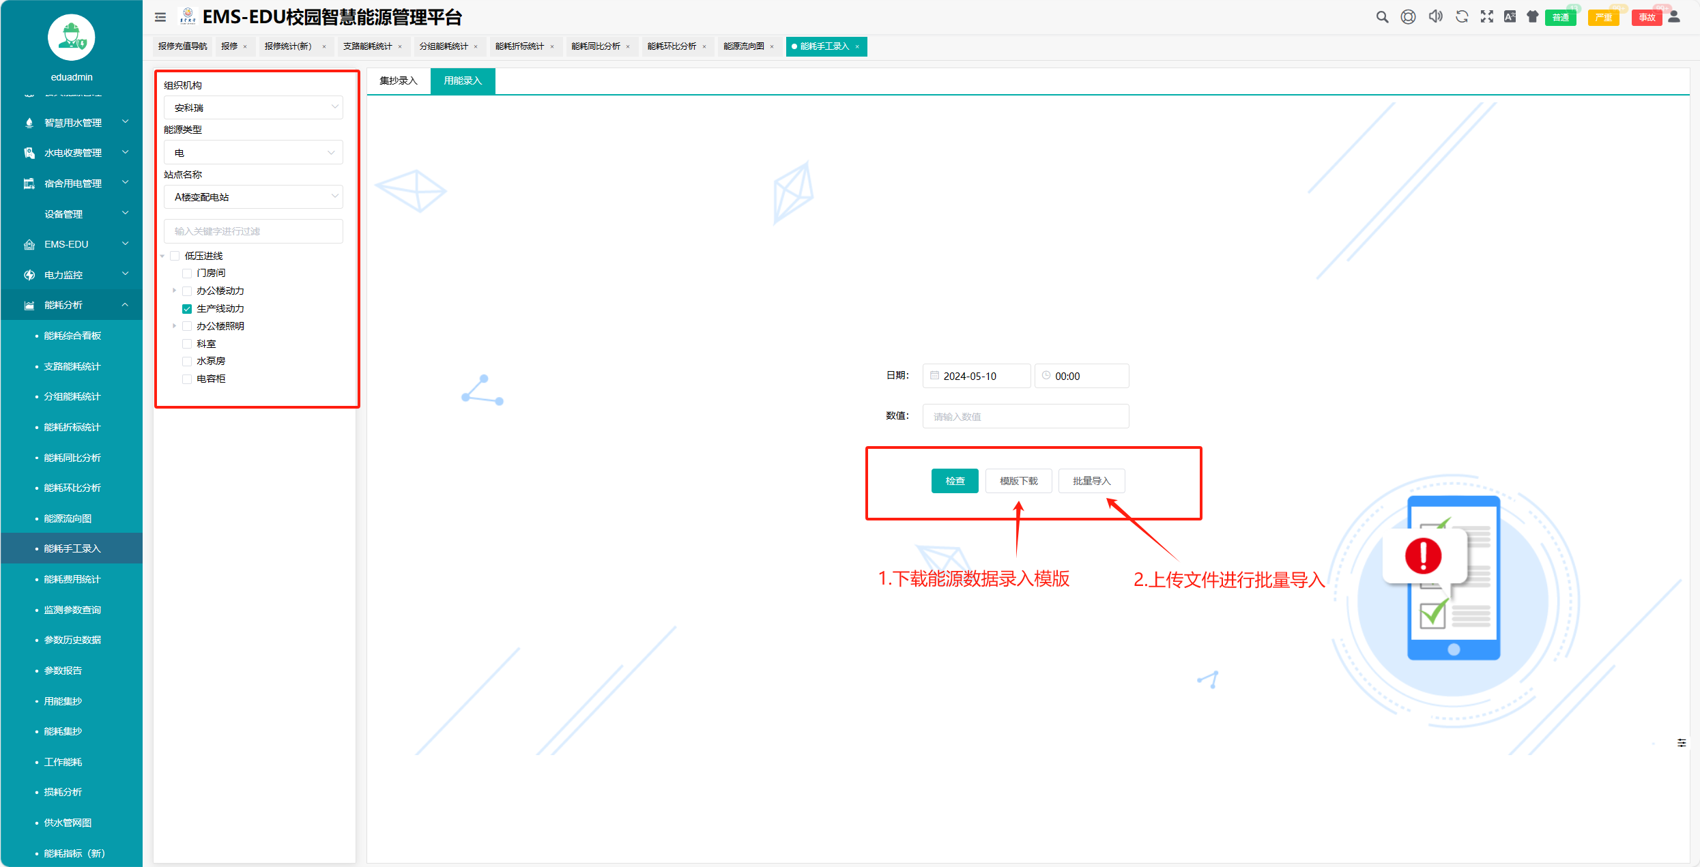Click the 批量导入 button
The width and height of the screenshot is (1700, 867).
click(1091, 481)
